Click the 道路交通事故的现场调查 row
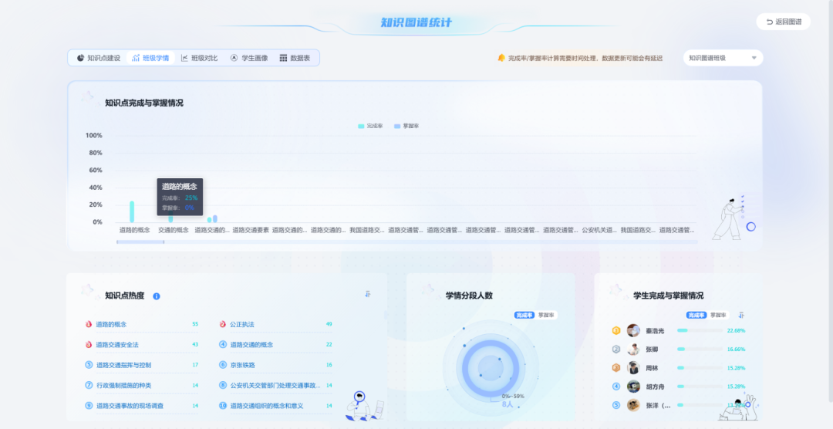Image resolution: width=833 pixels, height=429 pixels. 141,406
